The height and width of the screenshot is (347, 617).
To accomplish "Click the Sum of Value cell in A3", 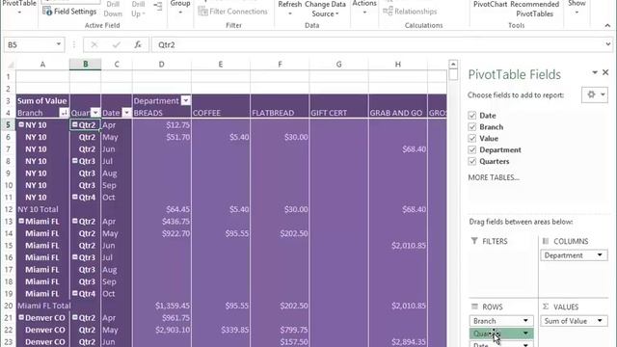I will (42, 100).
